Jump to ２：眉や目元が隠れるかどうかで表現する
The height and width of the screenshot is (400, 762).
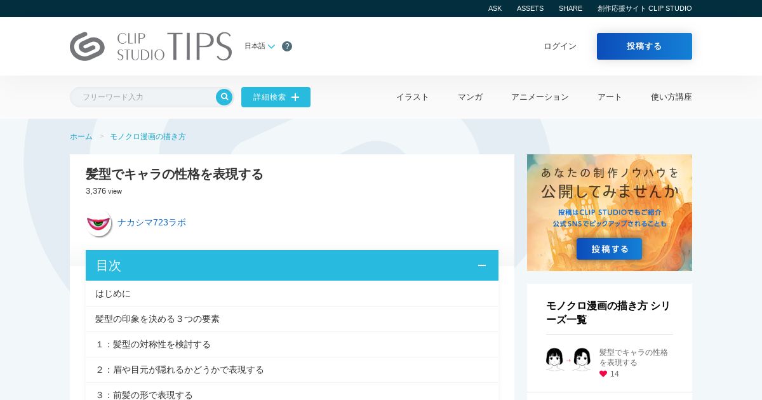292,370
